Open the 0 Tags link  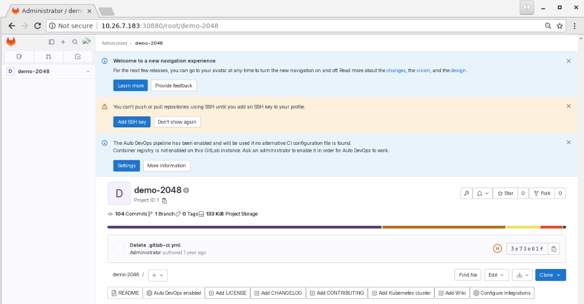coord(187,214)
